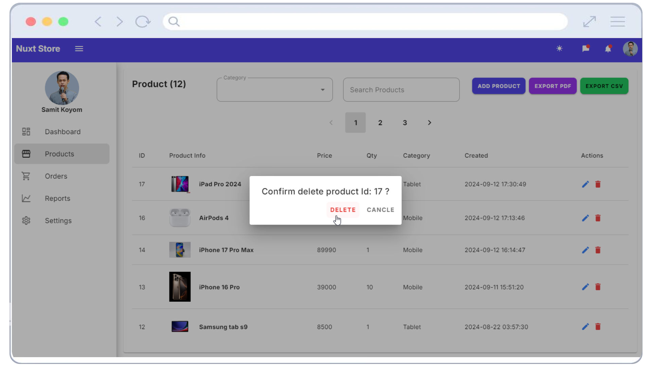Click the Orders sidebar icon
Screen dimensions: 652x367
26,176
